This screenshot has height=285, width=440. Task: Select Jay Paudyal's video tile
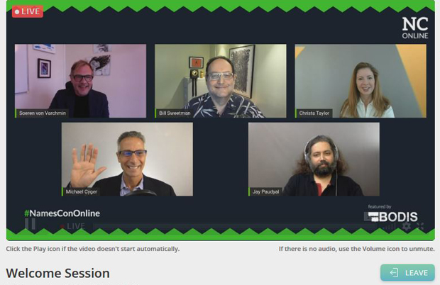point(314,160)
